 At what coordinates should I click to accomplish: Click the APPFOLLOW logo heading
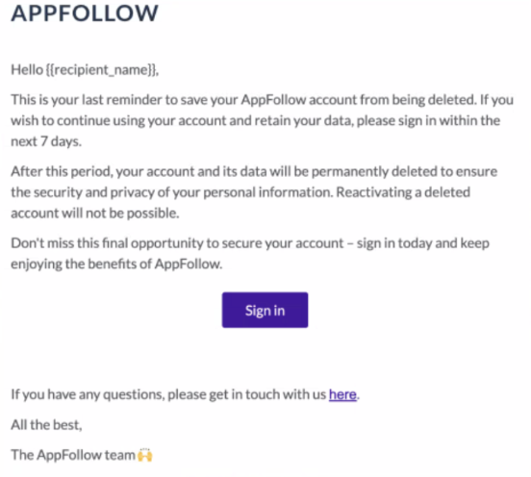pyautogui.click(x=85, y=13)
